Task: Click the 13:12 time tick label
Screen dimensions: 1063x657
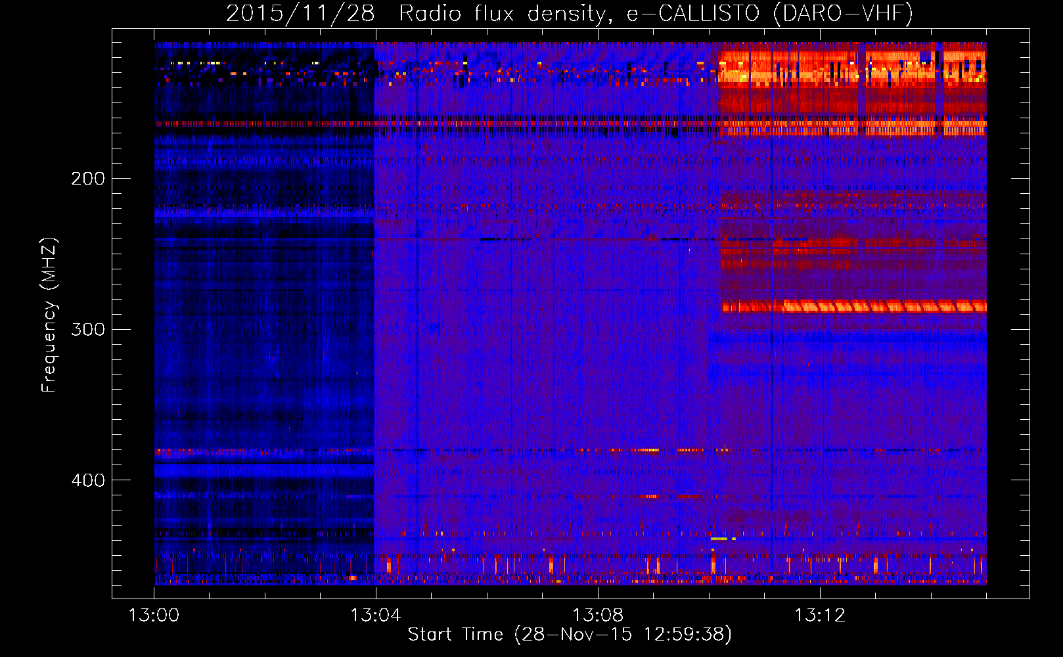Action: click(820, 616)
